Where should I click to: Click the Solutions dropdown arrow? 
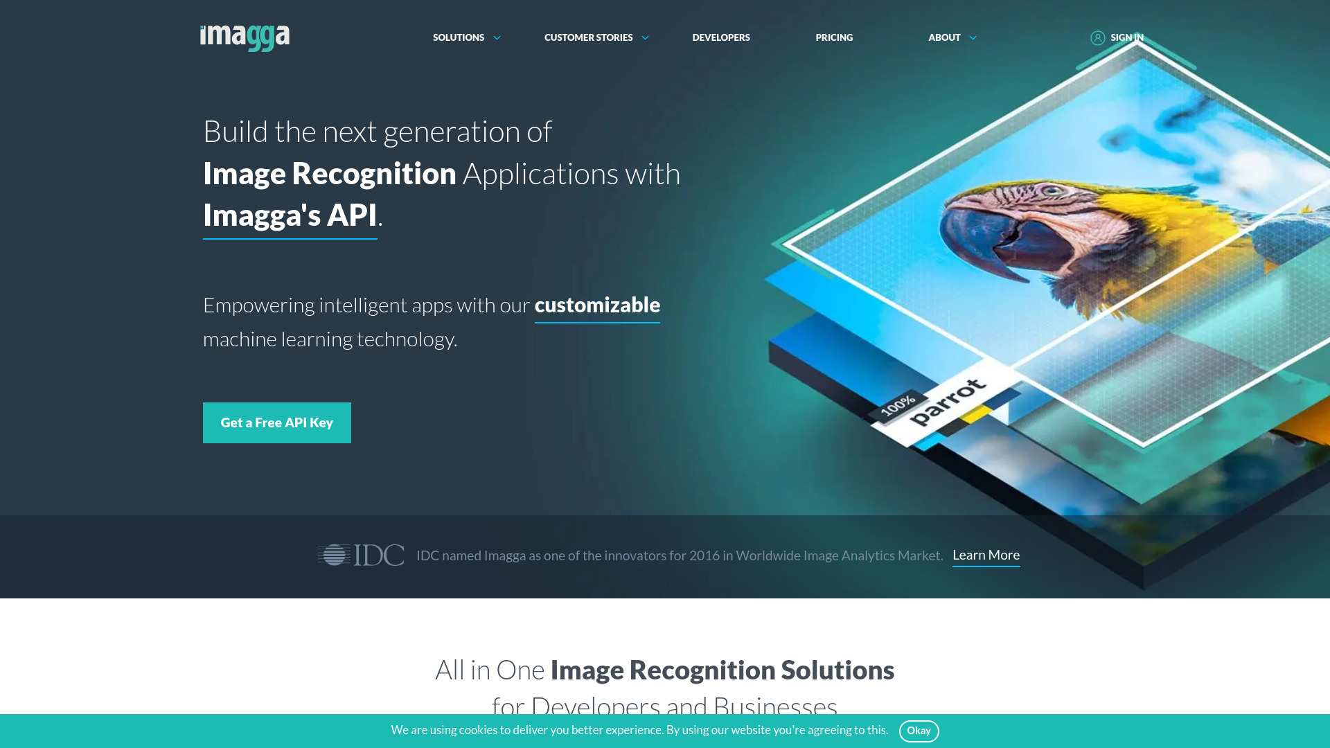point(497,37)
